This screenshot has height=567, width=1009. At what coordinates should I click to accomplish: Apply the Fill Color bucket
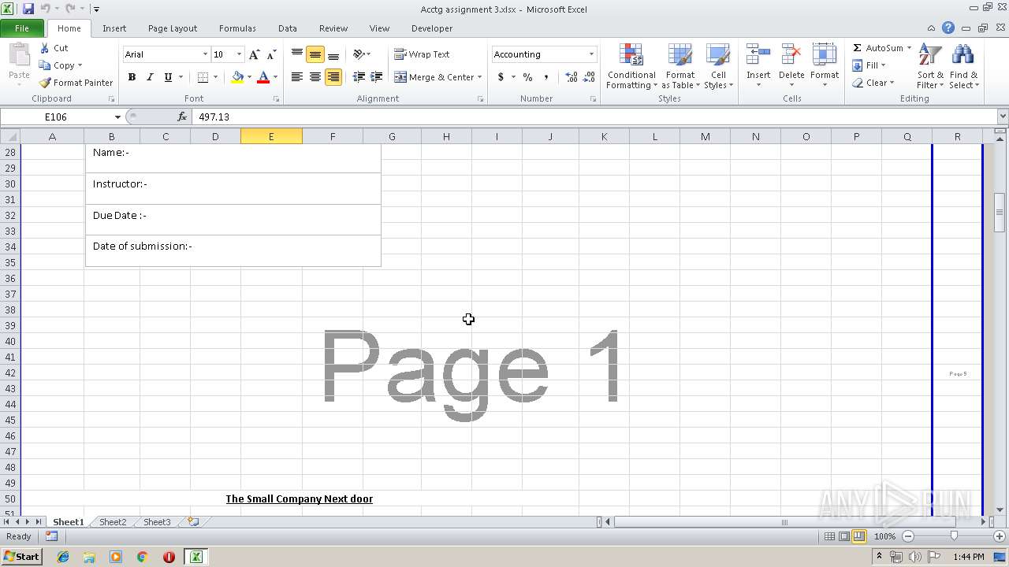click(x=237, y=77)
